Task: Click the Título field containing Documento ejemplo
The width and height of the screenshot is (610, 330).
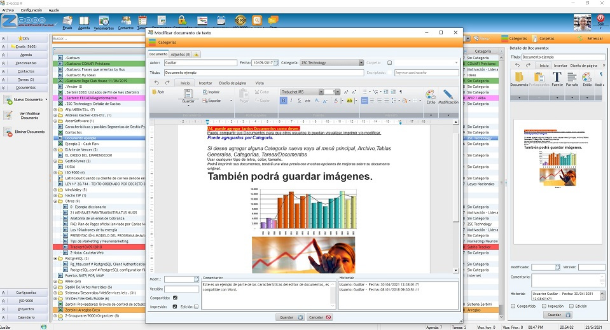Action: point(263,72)
